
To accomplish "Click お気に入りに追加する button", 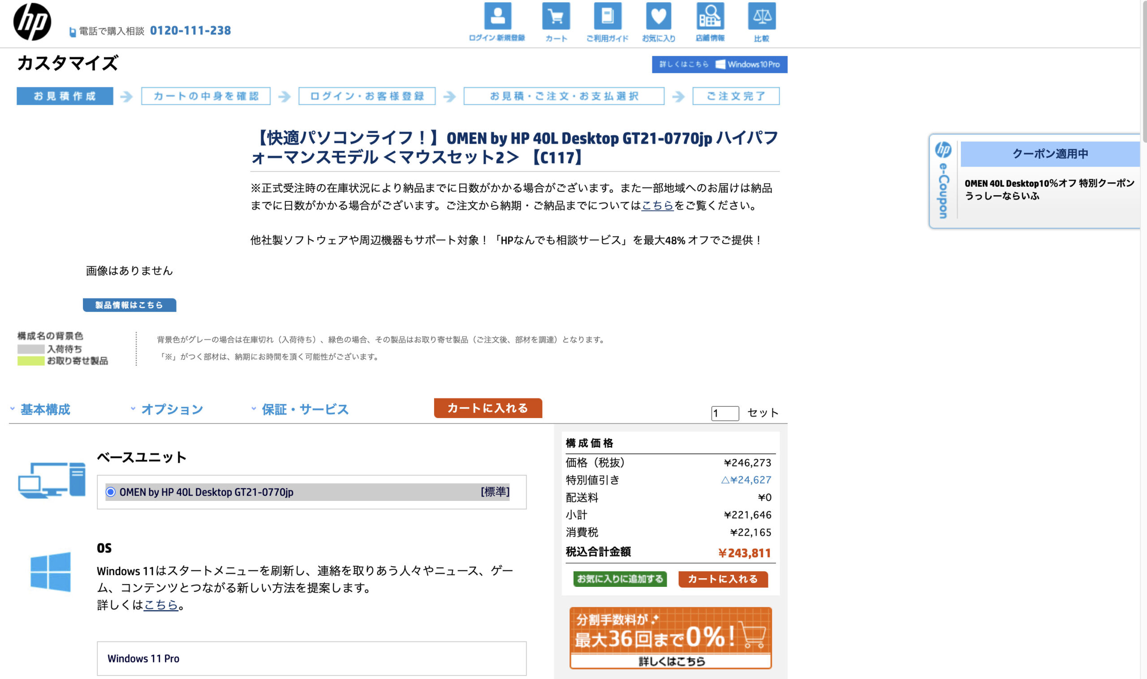I will click(x=620, y=579).
